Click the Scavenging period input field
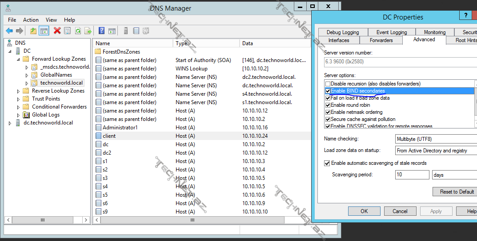 pos(412,175)
